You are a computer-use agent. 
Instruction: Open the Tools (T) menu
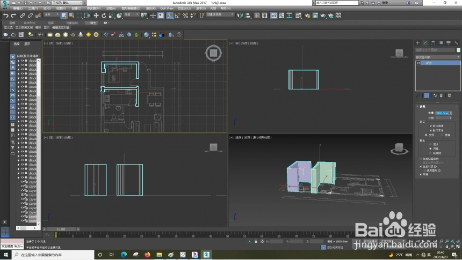(x=33, y=8)
